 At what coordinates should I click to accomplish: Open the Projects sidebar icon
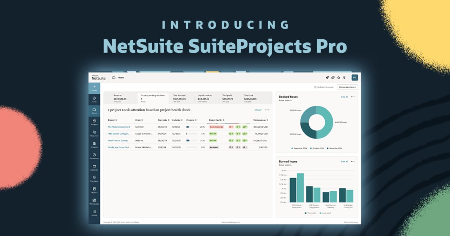94,121
